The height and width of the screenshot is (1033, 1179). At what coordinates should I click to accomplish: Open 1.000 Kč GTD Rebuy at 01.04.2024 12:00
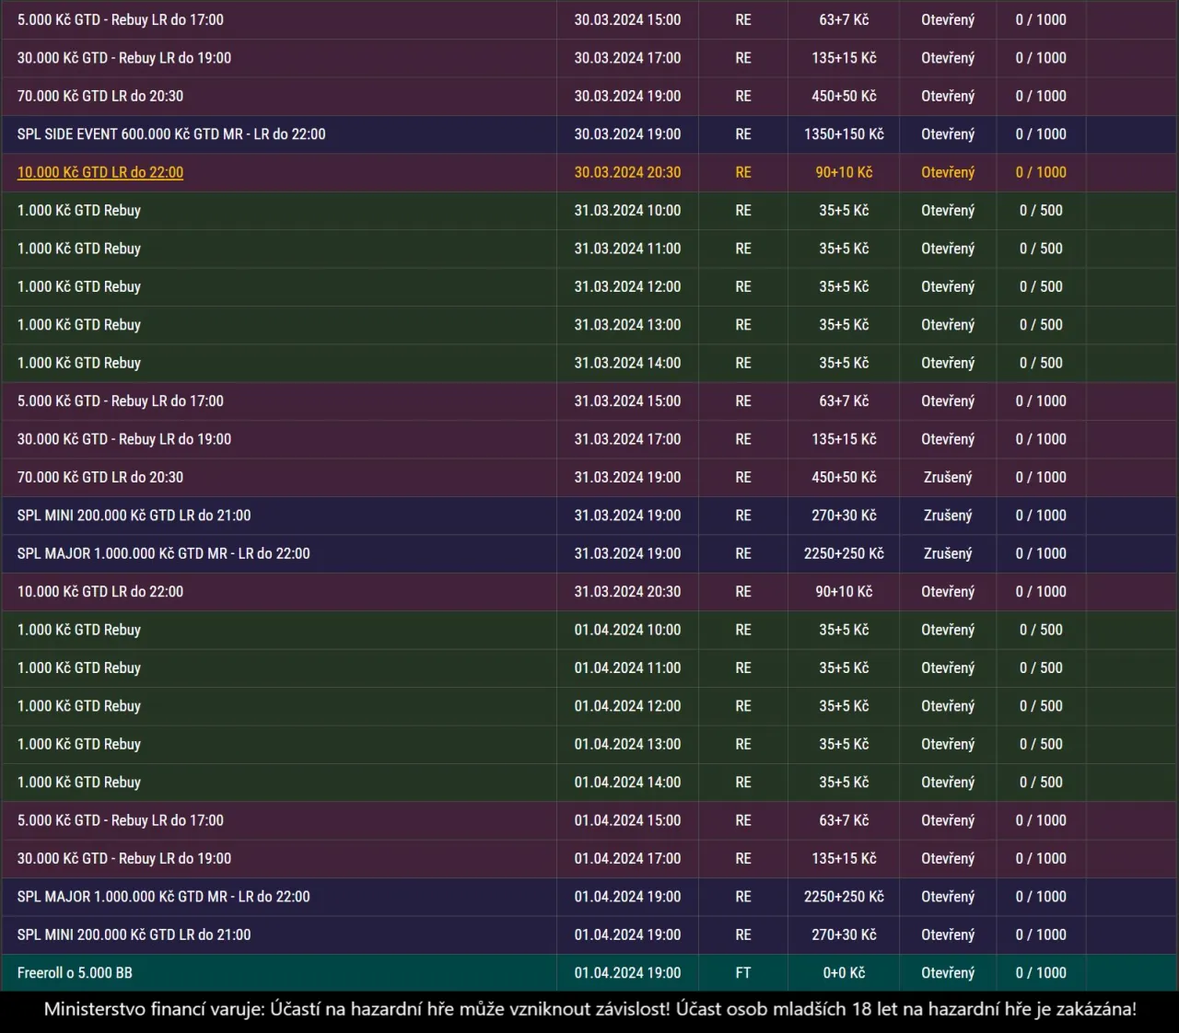(79, 706)
